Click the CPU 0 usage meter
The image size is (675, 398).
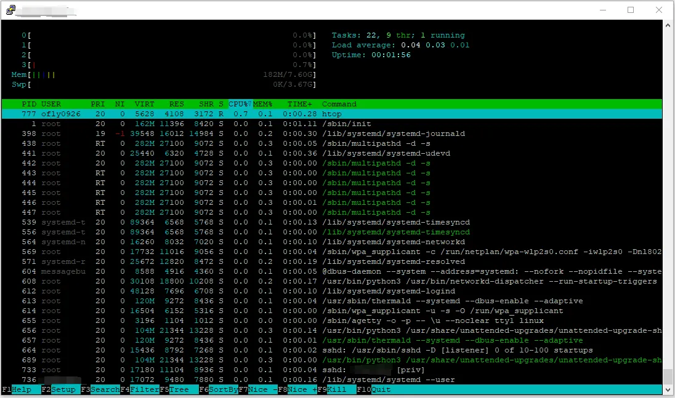click(169, 35)
